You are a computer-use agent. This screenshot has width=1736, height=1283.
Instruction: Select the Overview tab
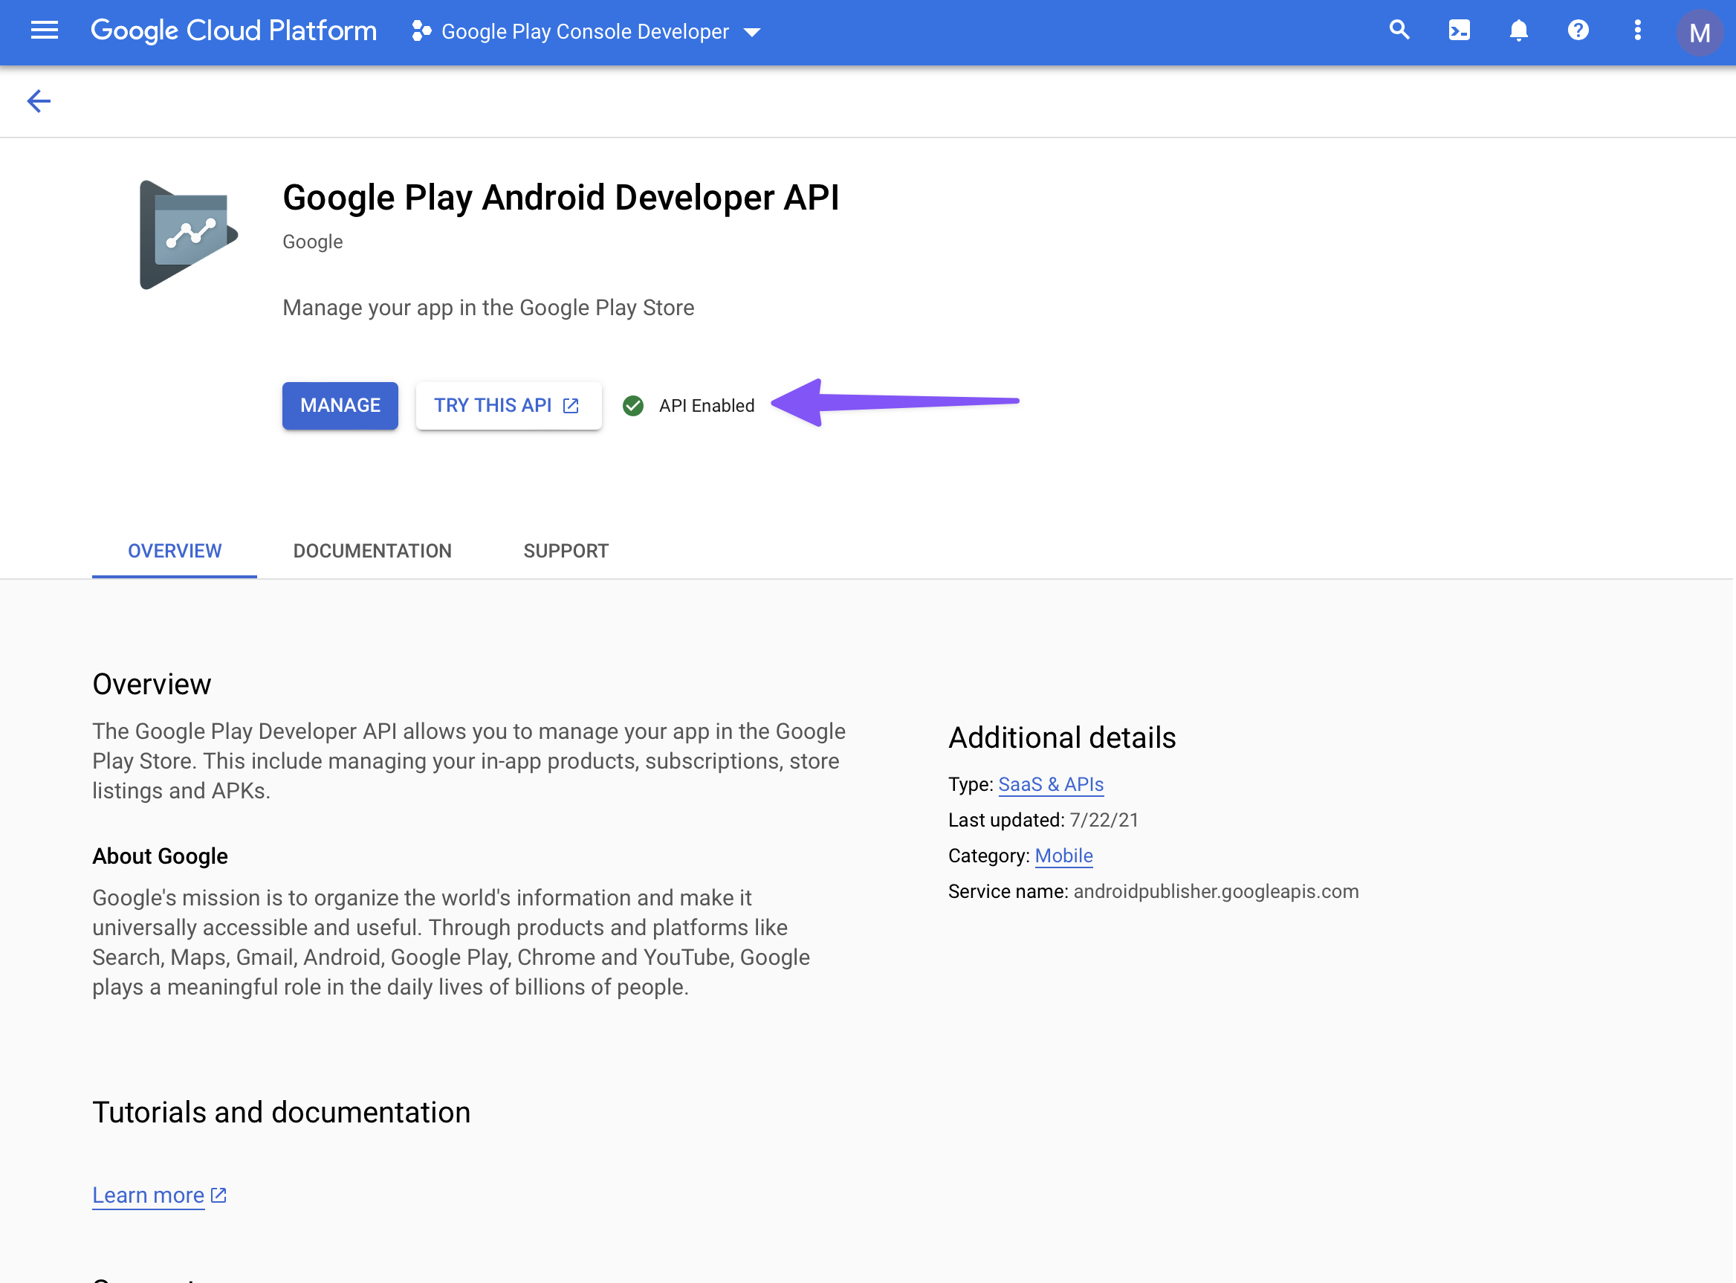coord(175,551)
